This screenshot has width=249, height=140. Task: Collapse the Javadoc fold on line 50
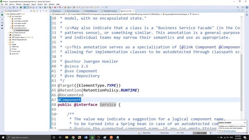pyautogui.click(x=57, y=114)
